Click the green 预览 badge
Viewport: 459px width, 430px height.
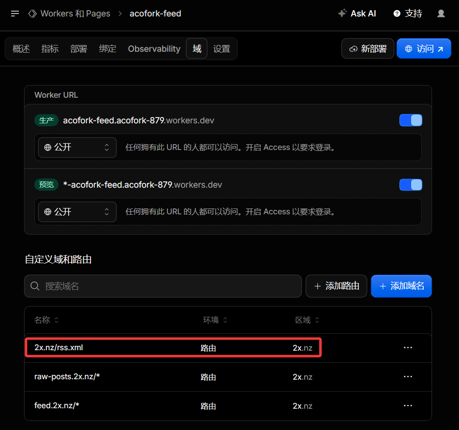(46, 185)
